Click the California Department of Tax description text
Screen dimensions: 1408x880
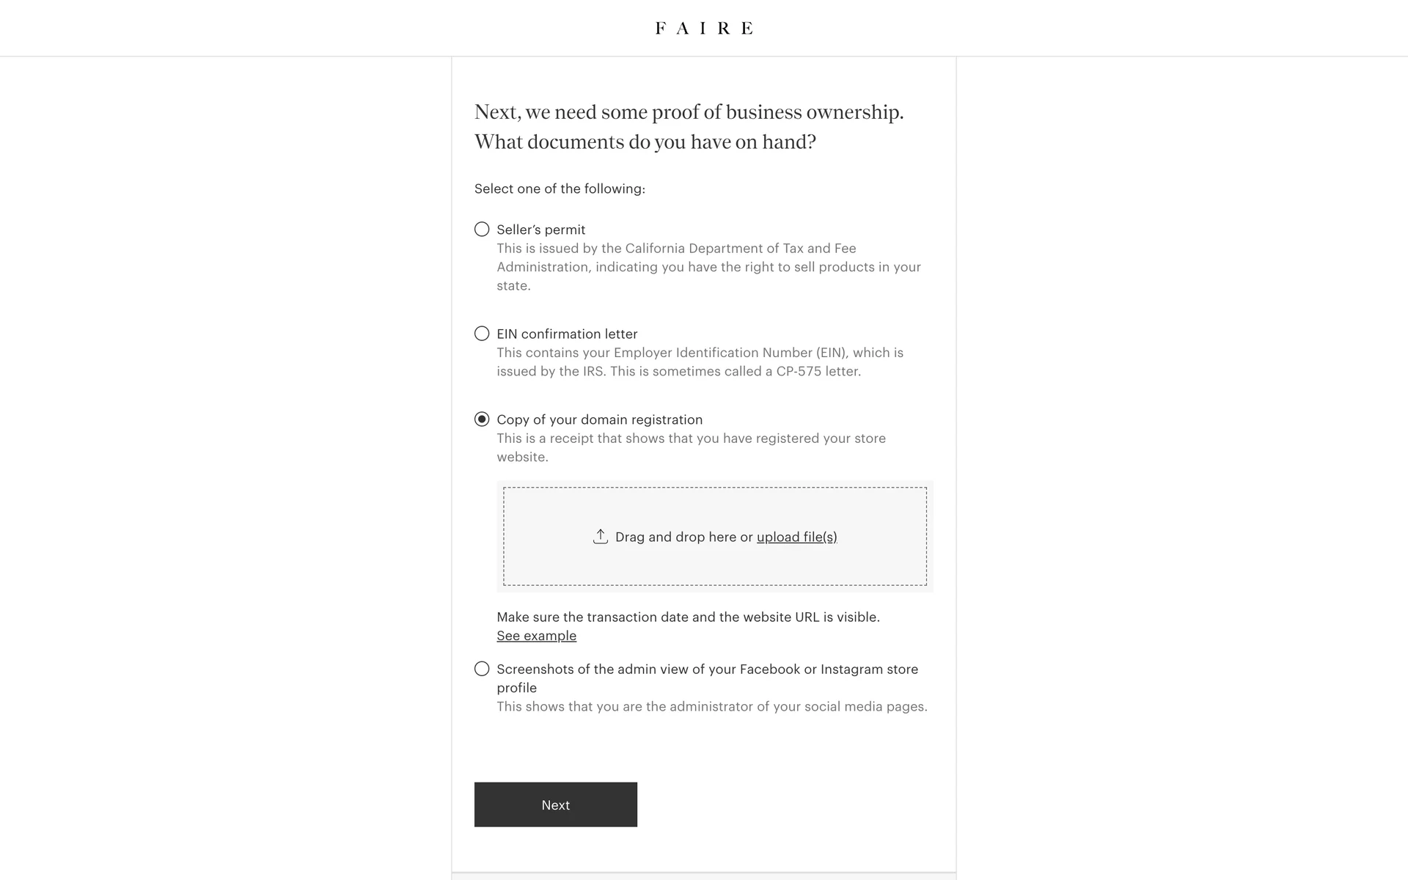pos(708,267)
